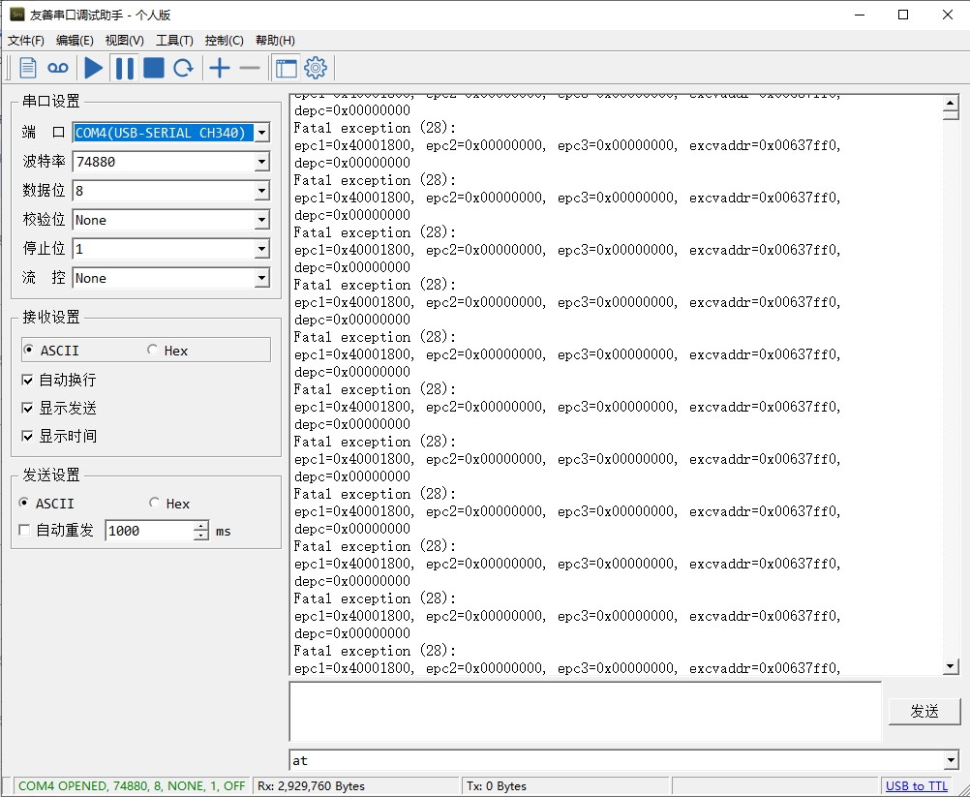This screenshot has width=970, height=797.
Task: Expand the 数据位 dropdown
Action: pyautogui.click(x=262, y=191)
